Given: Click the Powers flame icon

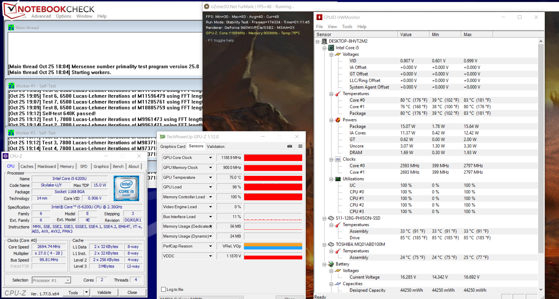Looking at the screenshot, I should tap(338, 120).
